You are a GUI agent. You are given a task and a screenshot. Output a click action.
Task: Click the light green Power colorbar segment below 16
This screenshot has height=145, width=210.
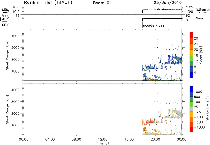191,58
